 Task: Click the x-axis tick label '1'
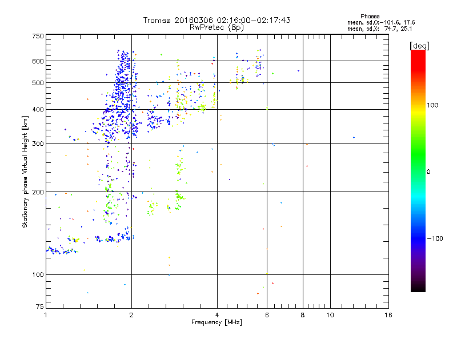46,315
